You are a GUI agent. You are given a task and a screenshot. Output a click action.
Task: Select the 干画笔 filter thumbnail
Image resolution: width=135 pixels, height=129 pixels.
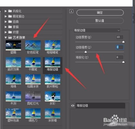33,62
